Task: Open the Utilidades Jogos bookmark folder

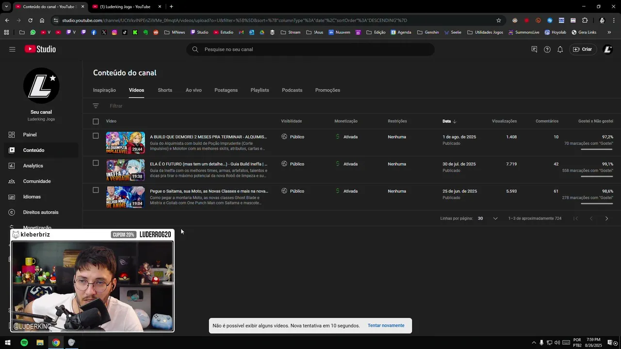Action: 485,32
